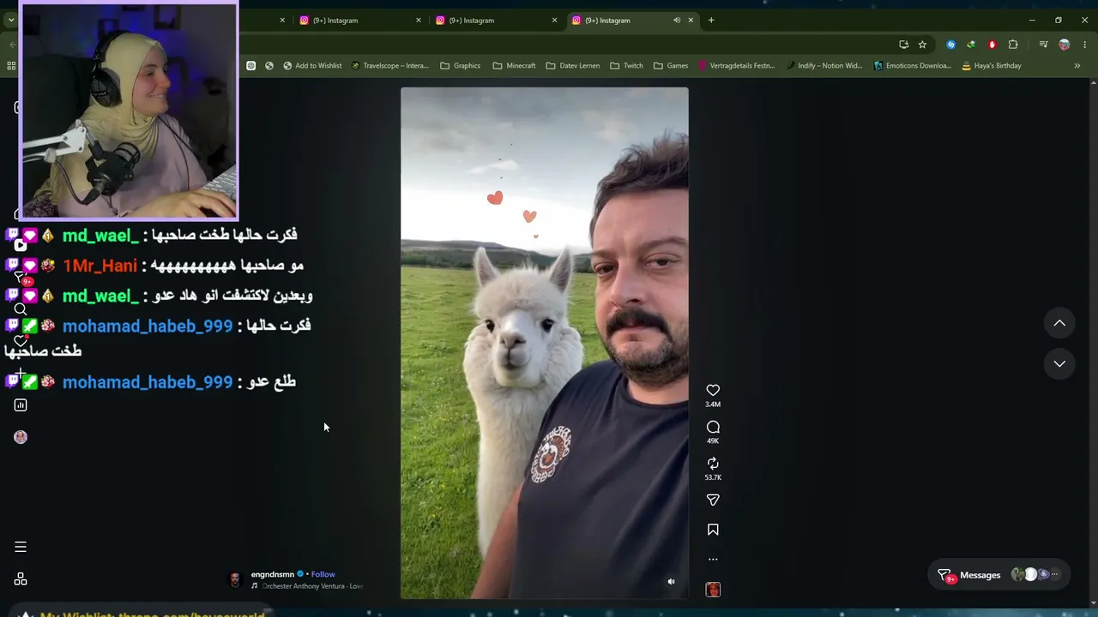Share the reel with the paper-plane icon
Screen dimensions: 1098x617
point(713,500)
